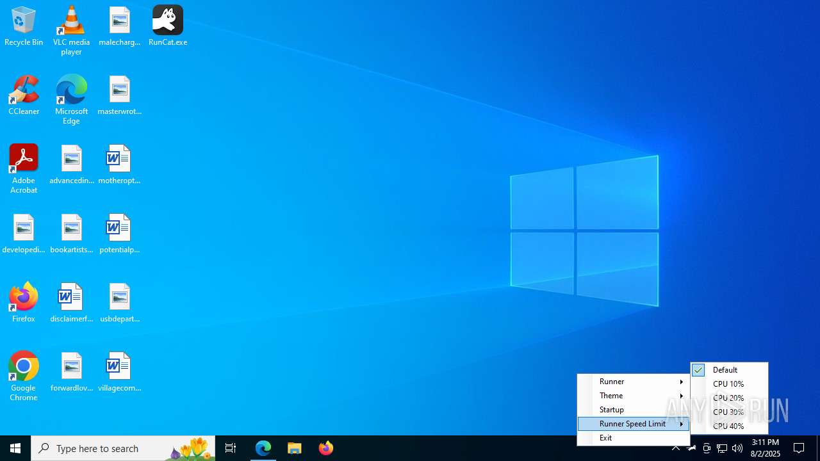Select the villagecom... Word document icon

119,372
